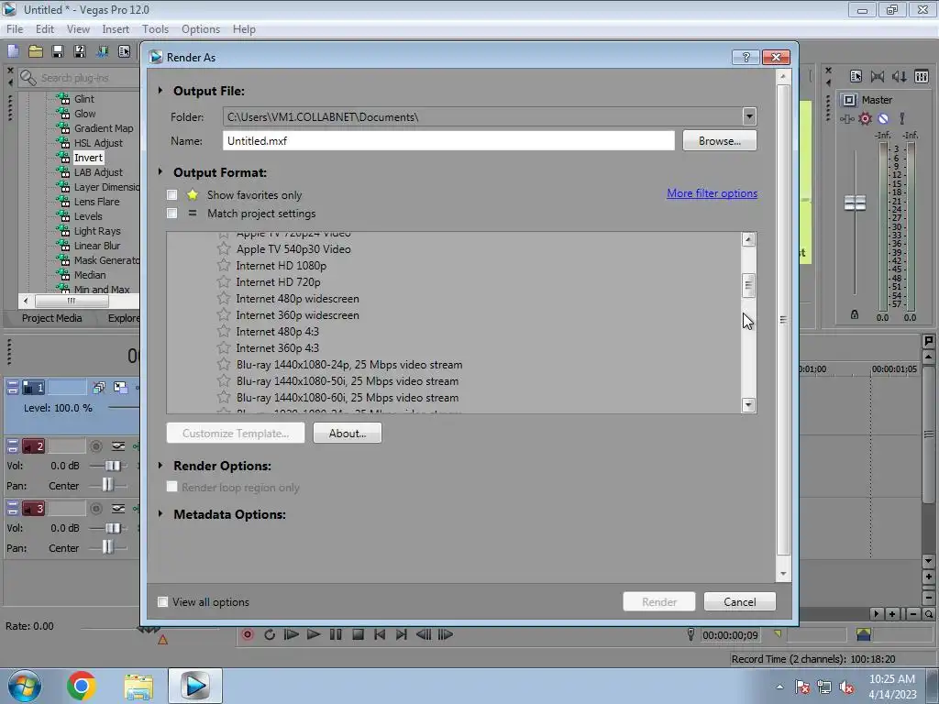Toggle Loop Playback in transport bar

pyautogui.click(x=270, y=634)
